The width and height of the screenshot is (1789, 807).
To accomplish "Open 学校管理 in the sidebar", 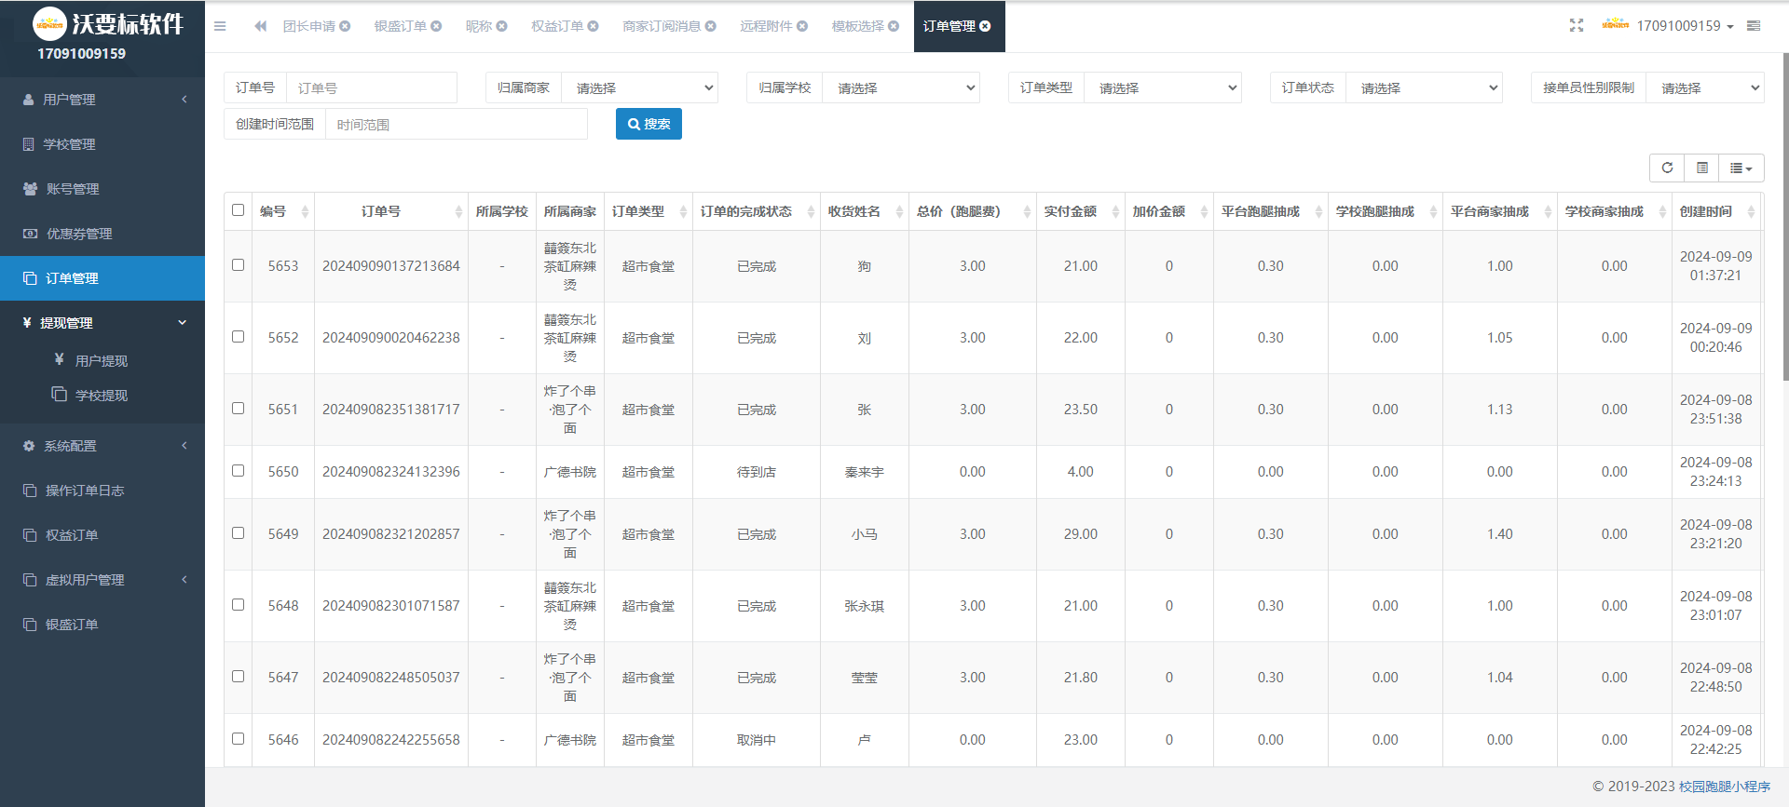I will (102, 144).
